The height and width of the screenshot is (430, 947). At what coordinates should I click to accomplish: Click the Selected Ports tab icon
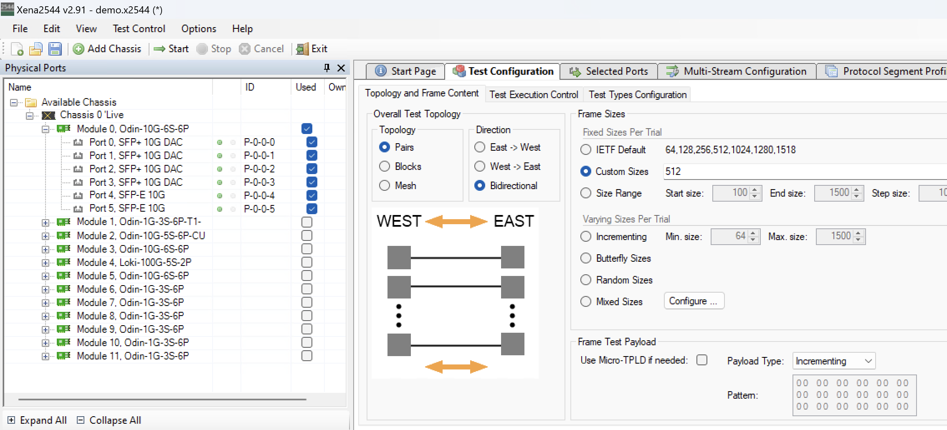(x=575, y=71)
